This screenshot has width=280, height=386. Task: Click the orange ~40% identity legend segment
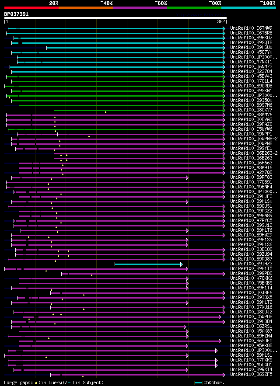(x=86, y=8)
